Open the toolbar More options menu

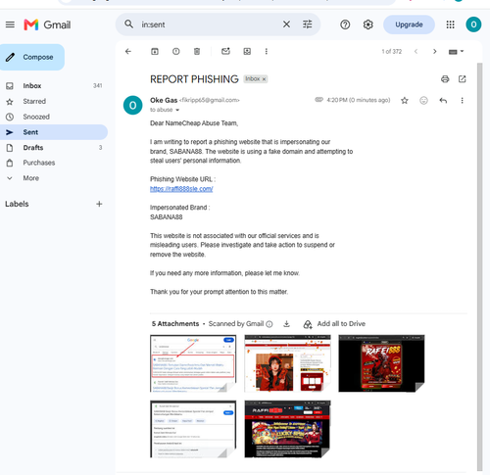(267, 51)
